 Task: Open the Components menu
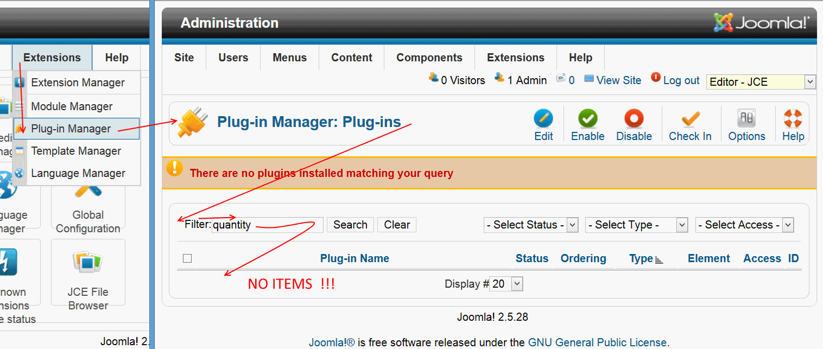[429, 58]
